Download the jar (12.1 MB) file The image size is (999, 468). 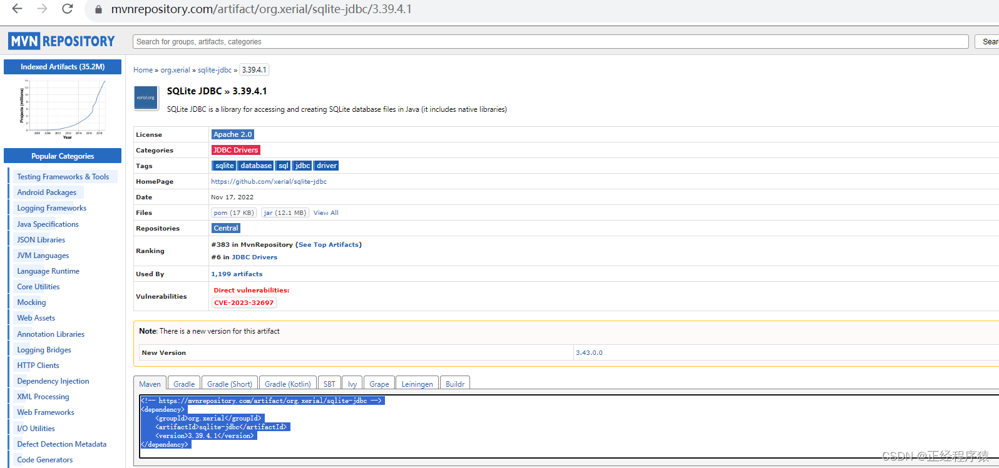(285, 212)
